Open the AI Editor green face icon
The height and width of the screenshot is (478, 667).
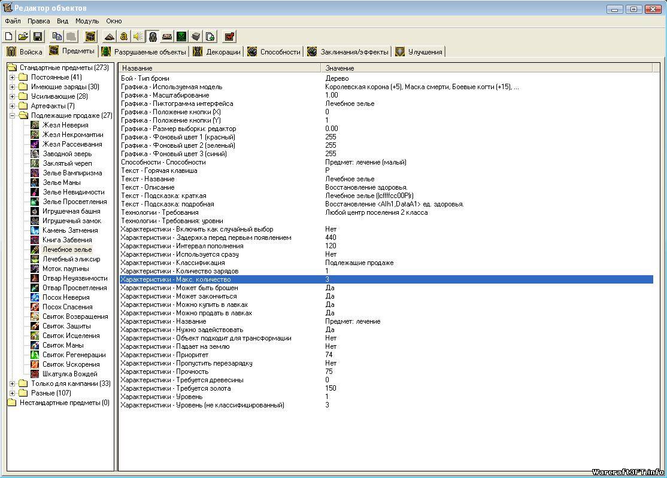pyautogui.click(x=181, y=36)
